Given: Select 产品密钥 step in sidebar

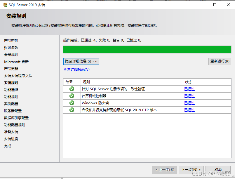Looking at the screenshot, I should [x=11, y=41].
